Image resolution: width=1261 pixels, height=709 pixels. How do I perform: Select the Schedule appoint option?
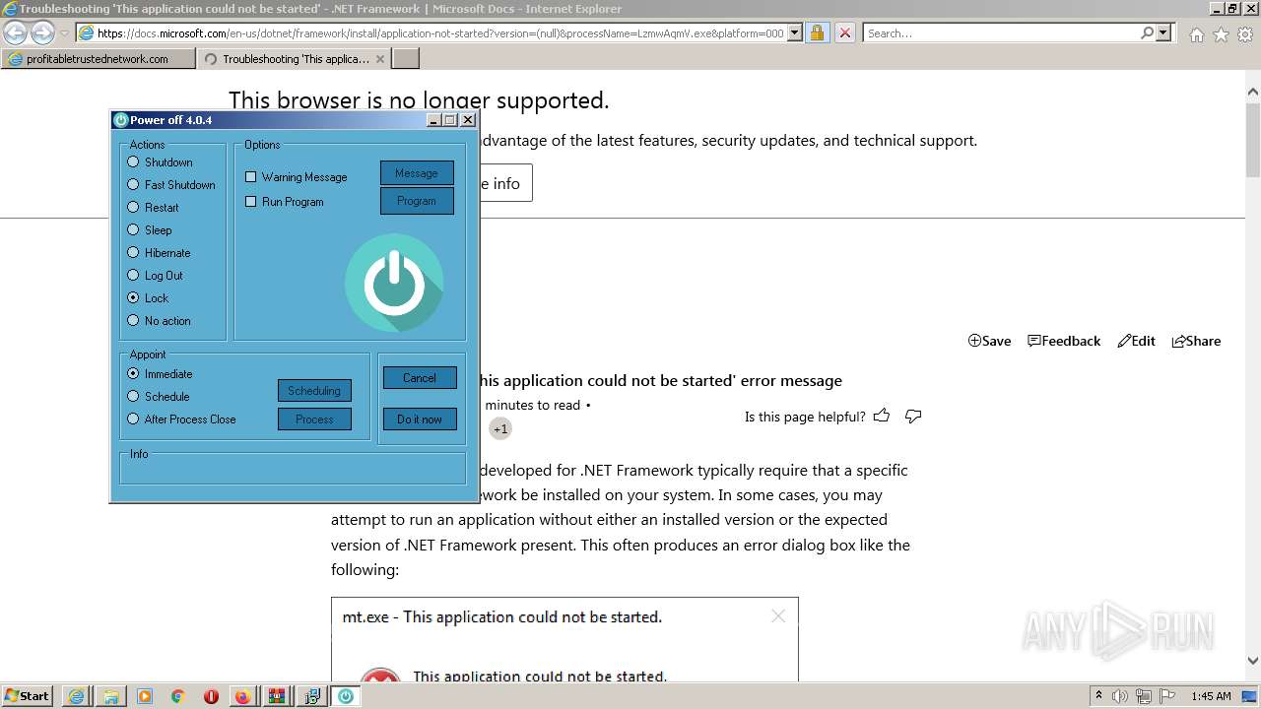(159, 397)
